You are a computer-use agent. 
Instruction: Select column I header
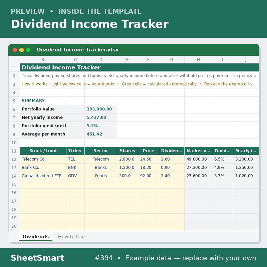point(223,60)
